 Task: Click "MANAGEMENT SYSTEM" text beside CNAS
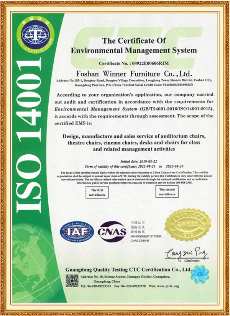point(146,236)
